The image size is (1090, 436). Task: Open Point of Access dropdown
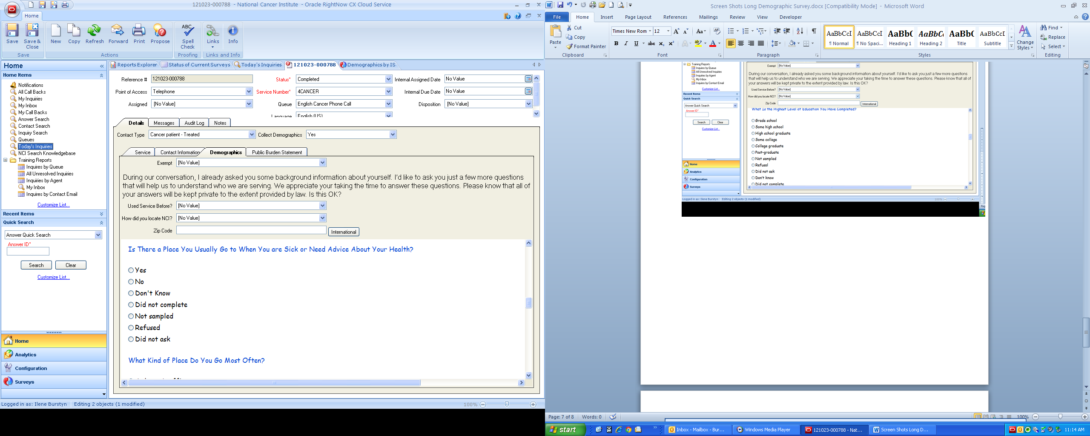(249, 92)
